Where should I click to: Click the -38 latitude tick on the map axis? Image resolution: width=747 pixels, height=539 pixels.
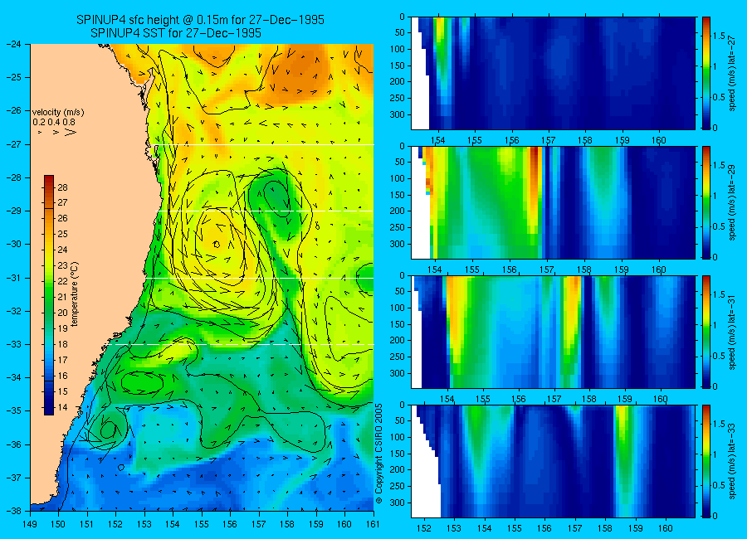pyautogui.click(x=14, y=511)
